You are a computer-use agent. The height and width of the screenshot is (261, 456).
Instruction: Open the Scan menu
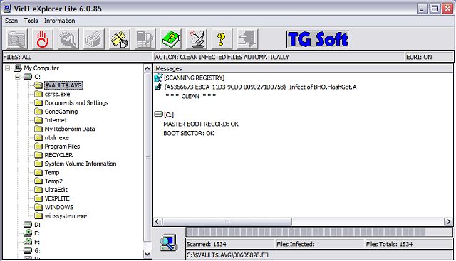pyautogui.click(x=11, y=21)
